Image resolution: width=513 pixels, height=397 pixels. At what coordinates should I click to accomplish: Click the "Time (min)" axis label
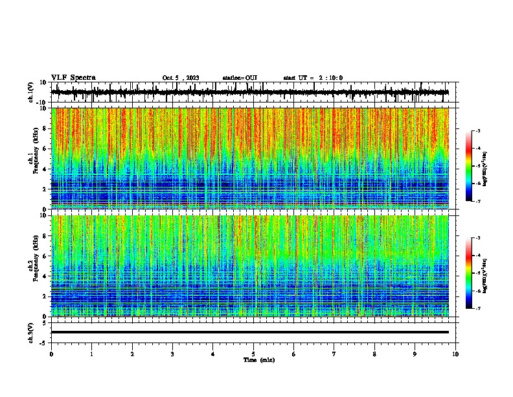(x=259, y=360)
